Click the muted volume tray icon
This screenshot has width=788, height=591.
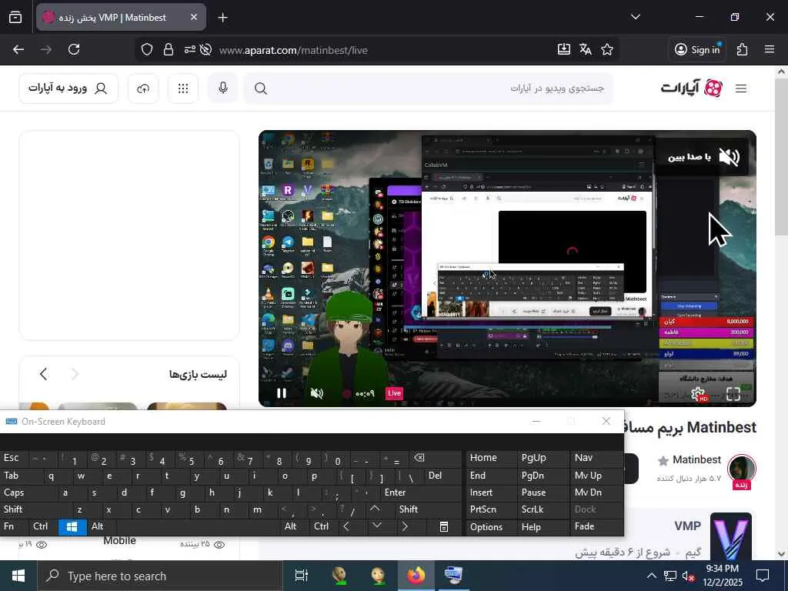point(688,576)
